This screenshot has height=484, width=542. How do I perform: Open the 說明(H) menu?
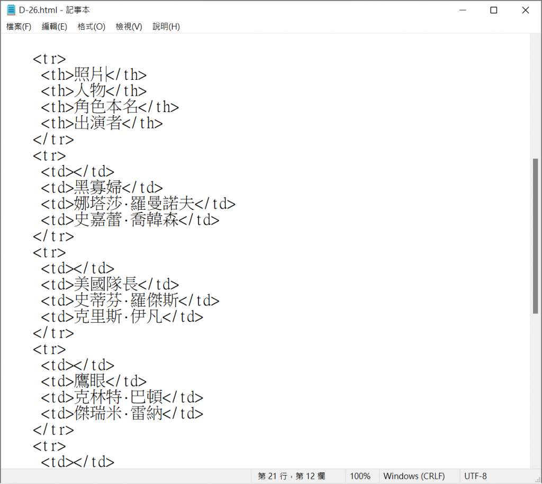pos(166,26)
